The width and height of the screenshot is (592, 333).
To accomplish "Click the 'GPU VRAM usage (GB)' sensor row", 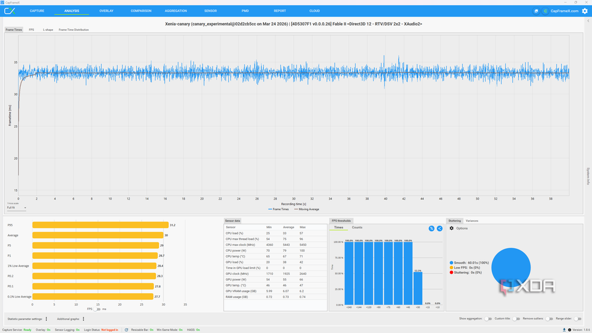I will (275, 291).
